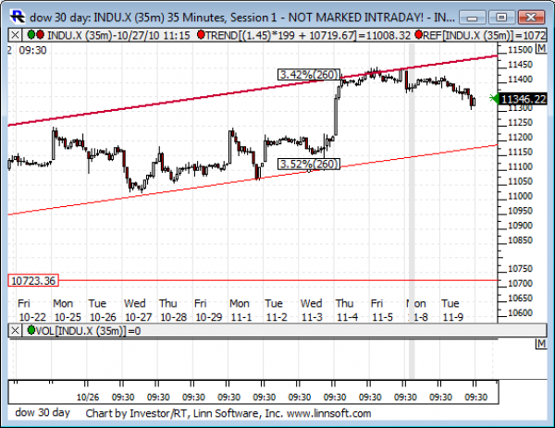The width and height of the screenshot is (555, 428).
Task: Click the red REF indicator dot
Action: pyautogui.click(x=419, y=34)
